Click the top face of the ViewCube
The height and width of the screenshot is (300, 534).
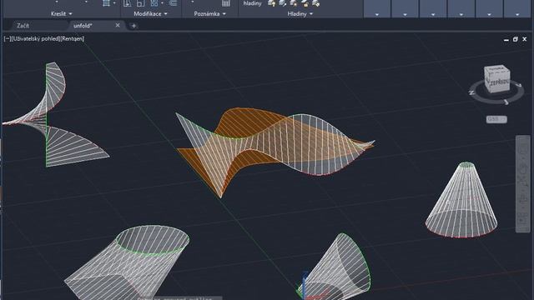click(496, 69)
